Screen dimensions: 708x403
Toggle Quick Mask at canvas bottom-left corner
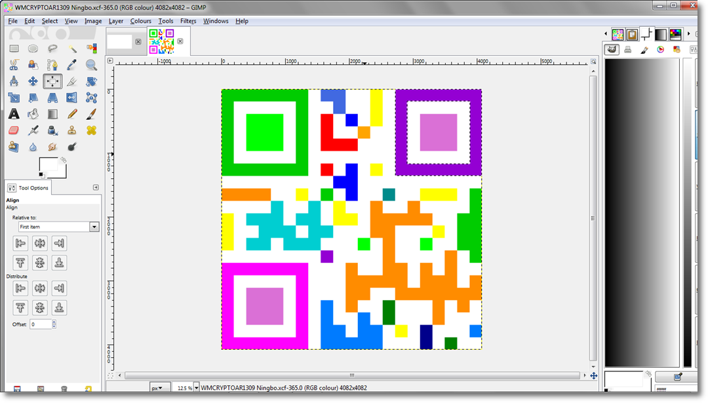click(x=109, y=375)
